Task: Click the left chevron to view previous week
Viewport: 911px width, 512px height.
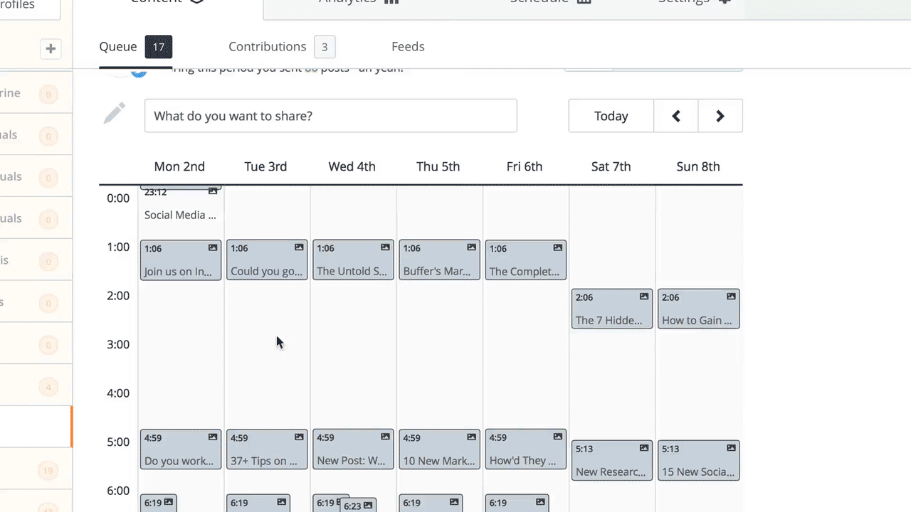Action: tap(675, 115)
